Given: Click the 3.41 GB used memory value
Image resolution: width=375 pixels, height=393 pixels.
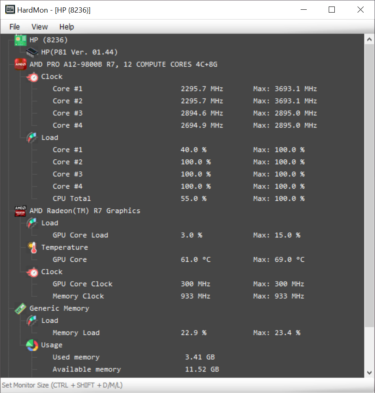Looking at the screenshot, I should (200, 357).
